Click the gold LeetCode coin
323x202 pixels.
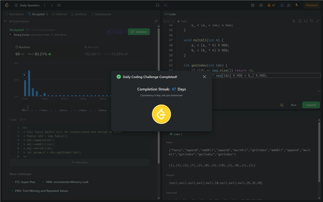tap(161, 114)
